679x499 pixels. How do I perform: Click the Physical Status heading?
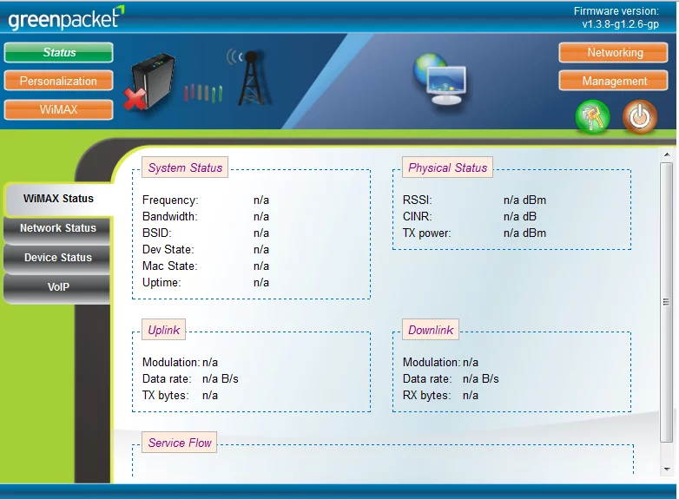pyautogui.click(x=447, y=167)
